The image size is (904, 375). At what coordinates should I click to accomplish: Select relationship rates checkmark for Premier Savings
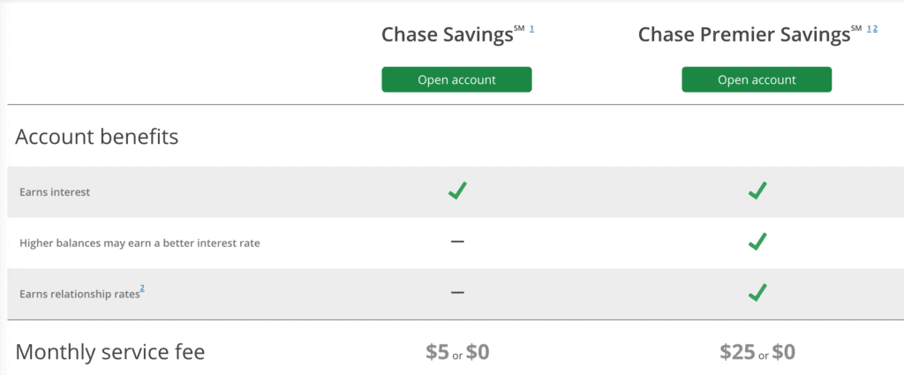pos(757,293)
